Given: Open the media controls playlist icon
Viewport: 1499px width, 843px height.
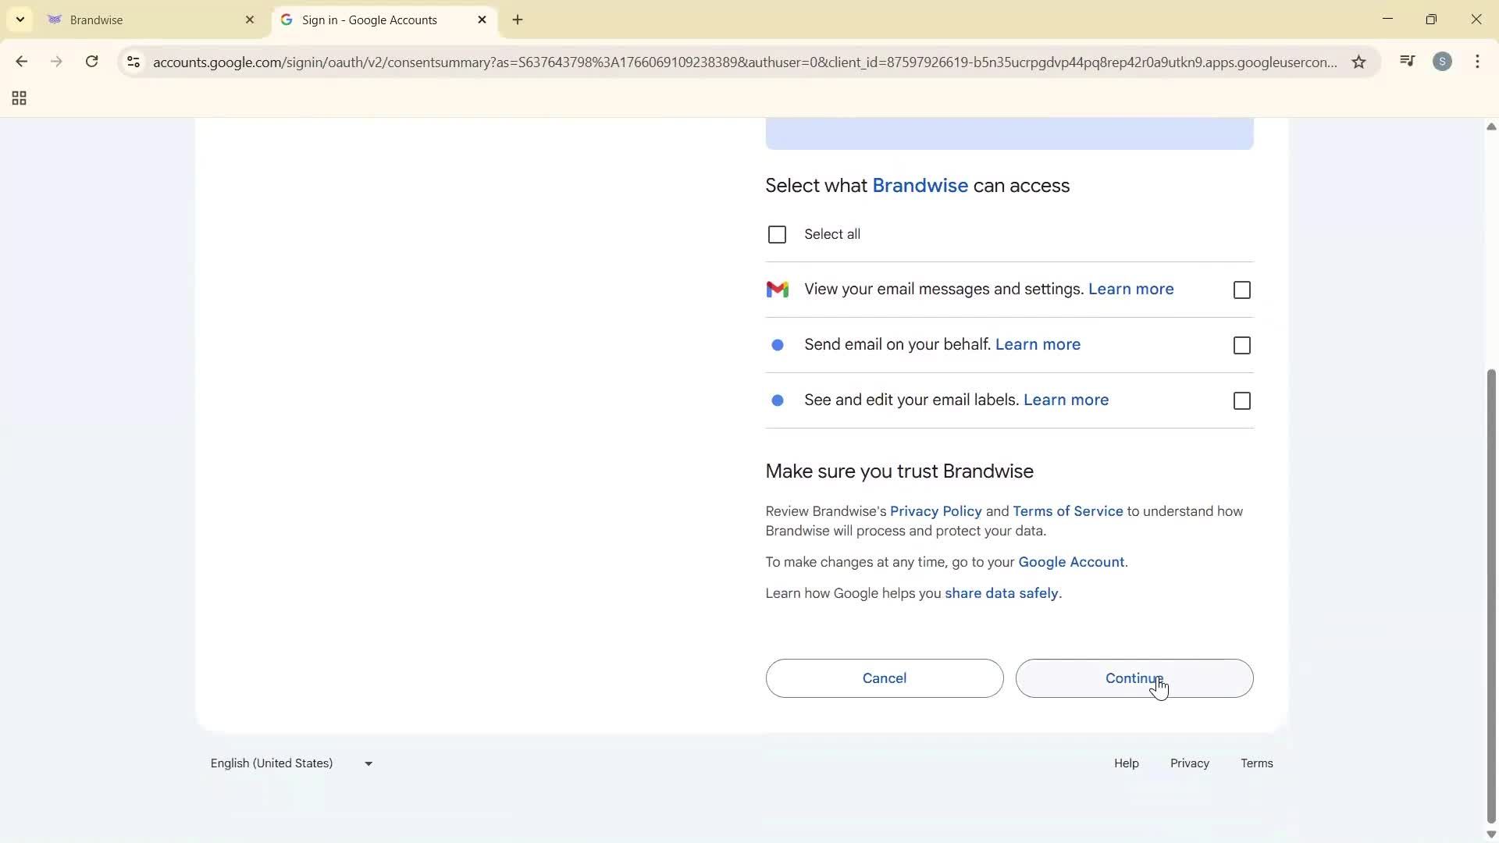Looking at the screenshot, I should [x=1408, y=61].
